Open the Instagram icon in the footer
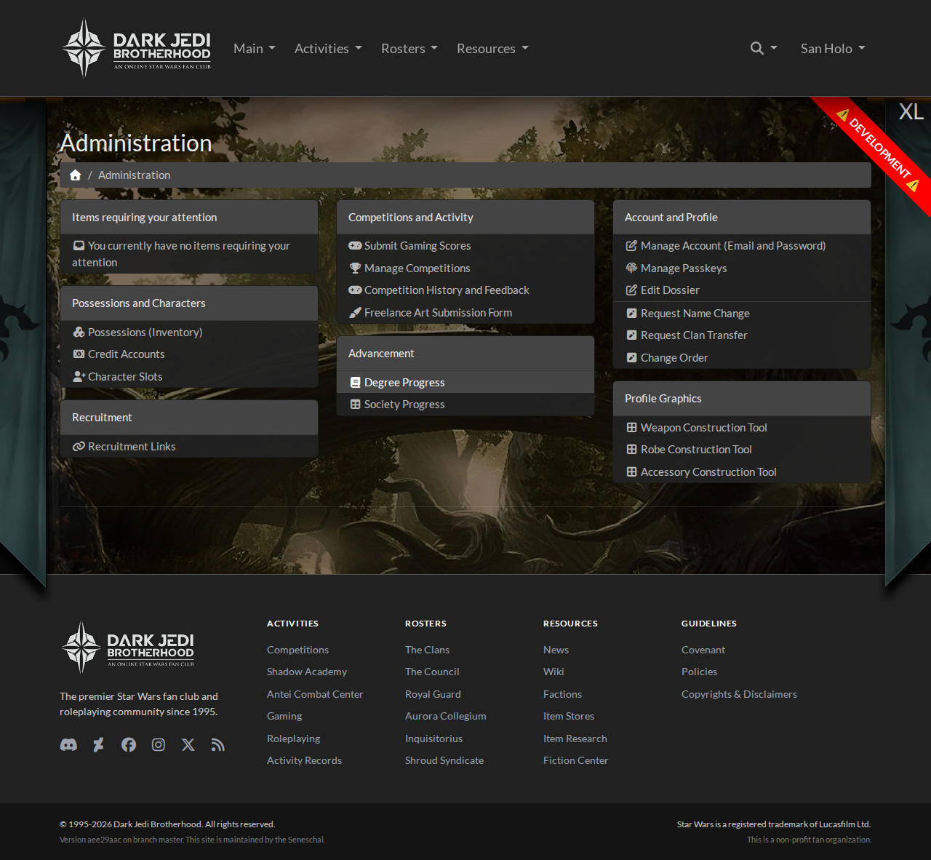This screenshot has width=931, height=860. 159,744
